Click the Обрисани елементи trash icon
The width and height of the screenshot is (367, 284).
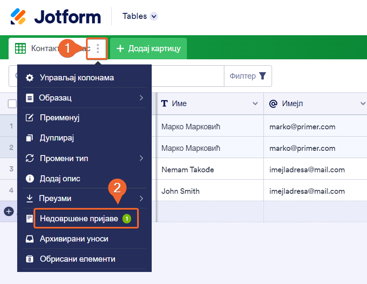coord(30,259)
